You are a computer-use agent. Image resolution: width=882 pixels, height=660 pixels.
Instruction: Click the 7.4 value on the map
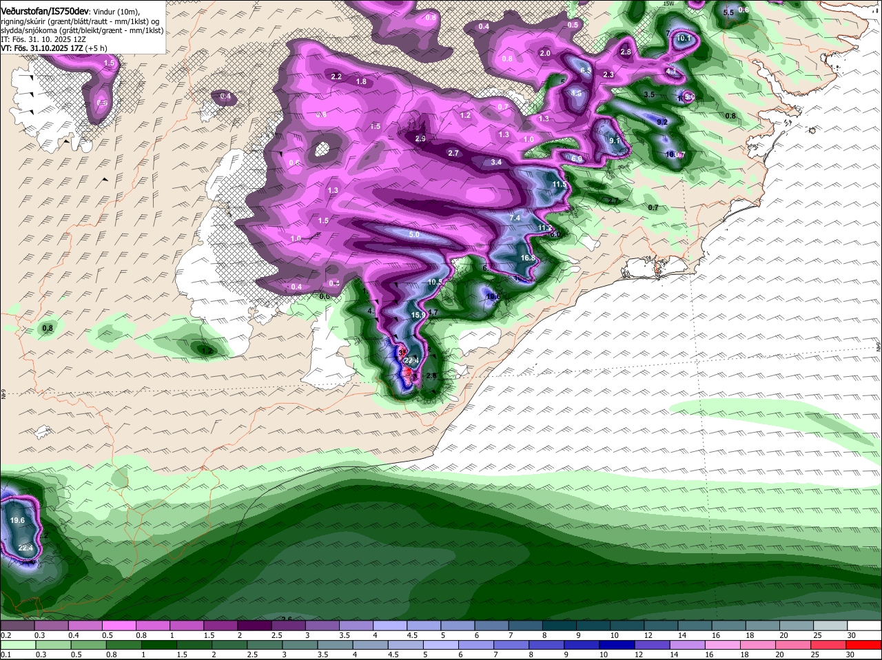coord(514,218)
